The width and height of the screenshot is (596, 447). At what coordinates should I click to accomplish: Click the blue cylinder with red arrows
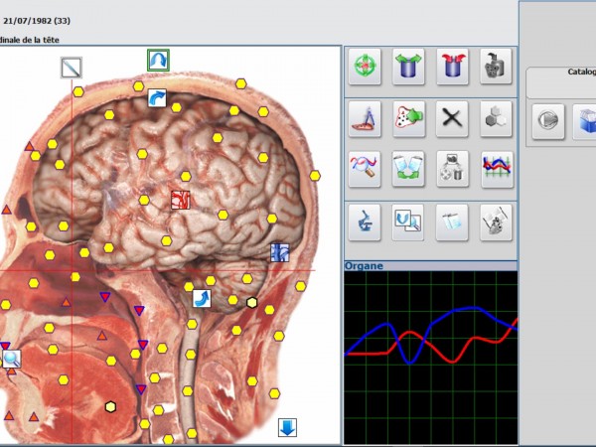[452, 68]
